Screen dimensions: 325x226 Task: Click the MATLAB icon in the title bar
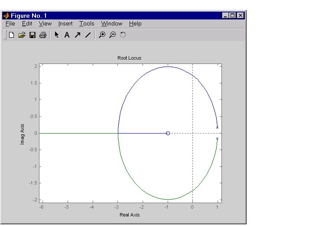click(6, 15)
